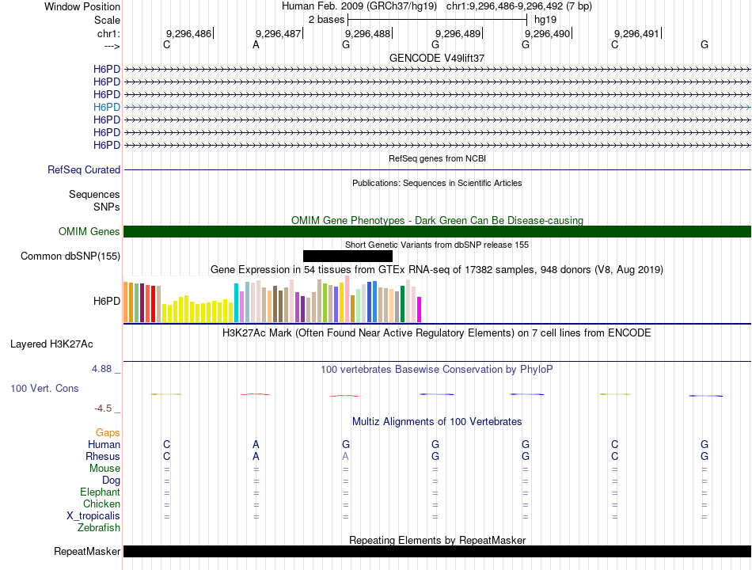Select the Chicken species row label
The image size is (752, 570).
(x=101, y=503)
